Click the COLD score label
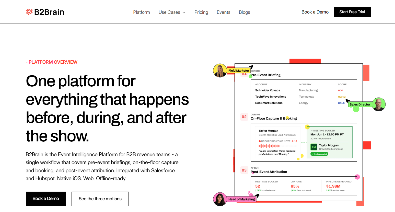Image resolution: width=395 pixels, height=212 pixels. click(341, 103)
